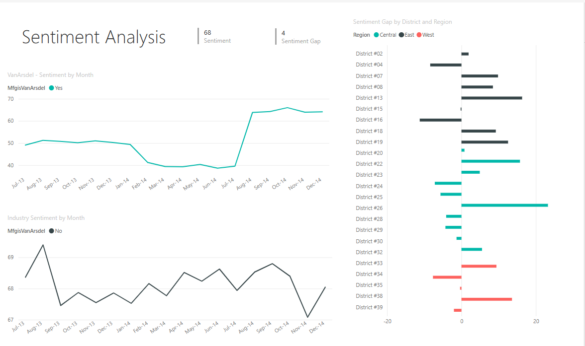Click the dark No legend marker
The height and width of the screenshot is (346, 585).
pos(51,231)
